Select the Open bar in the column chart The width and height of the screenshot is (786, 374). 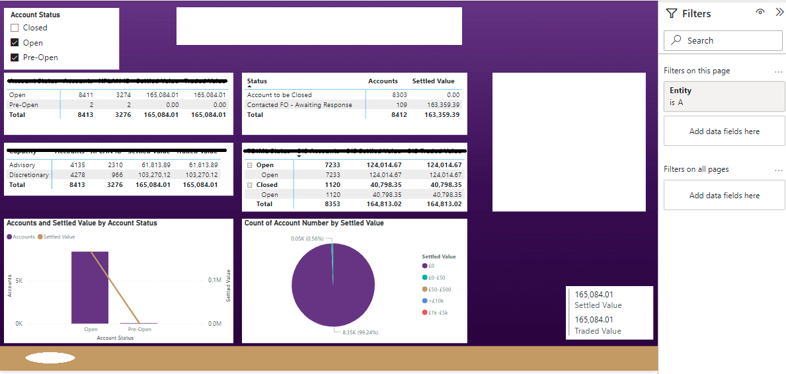coord(90,287)
